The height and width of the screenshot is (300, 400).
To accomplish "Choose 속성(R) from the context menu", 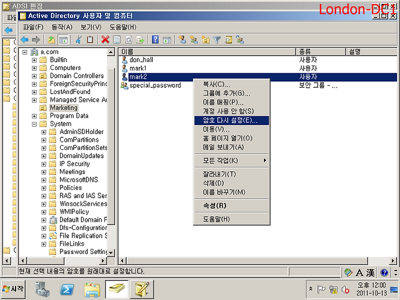I will (x=231, y=206).
